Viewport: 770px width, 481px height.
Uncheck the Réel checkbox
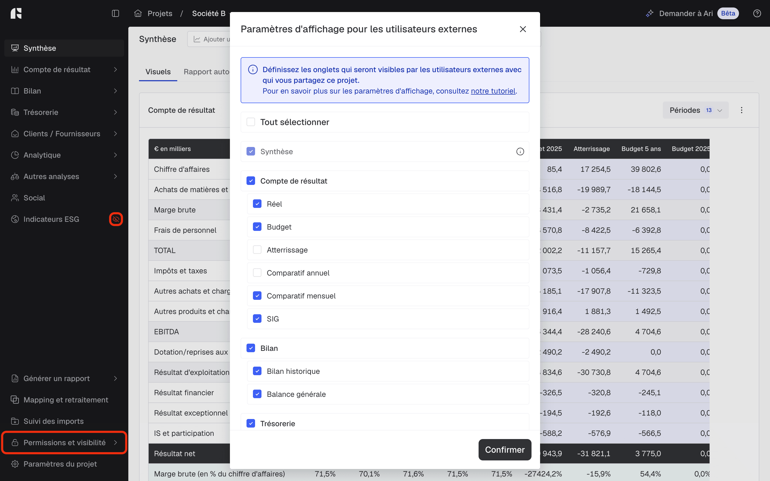click(257, 204)
